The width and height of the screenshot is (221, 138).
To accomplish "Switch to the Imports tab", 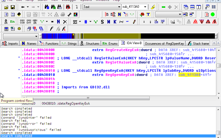I will coord(10,43).
